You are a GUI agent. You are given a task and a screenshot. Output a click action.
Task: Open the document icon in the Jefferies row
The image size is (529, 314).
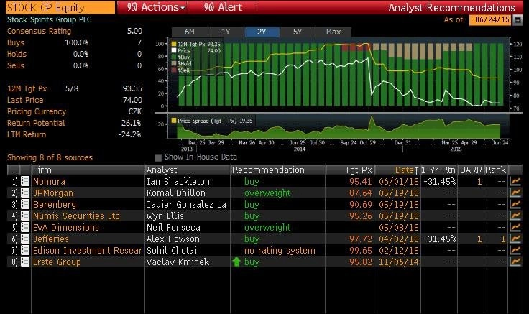pos(25,239)
